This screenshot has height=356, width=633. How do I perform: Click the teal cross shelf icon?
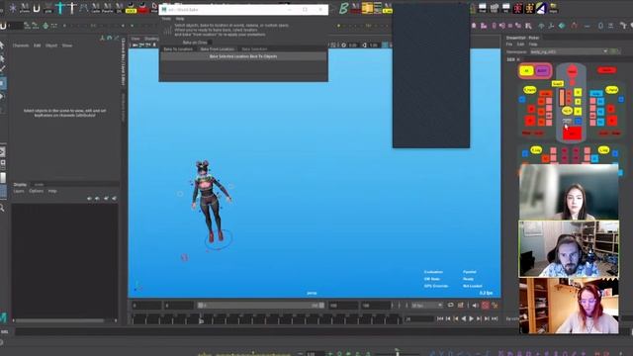pos(60,7)
